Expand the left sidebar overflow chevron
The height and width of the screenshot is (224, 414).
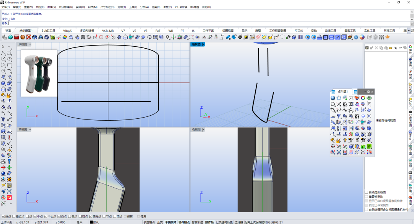coord(11,203)
